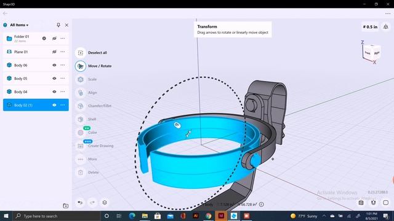The image size is (394, 221).
Task: Hide Body 04 with its eye icon
Action: click(x=54, y=91)
